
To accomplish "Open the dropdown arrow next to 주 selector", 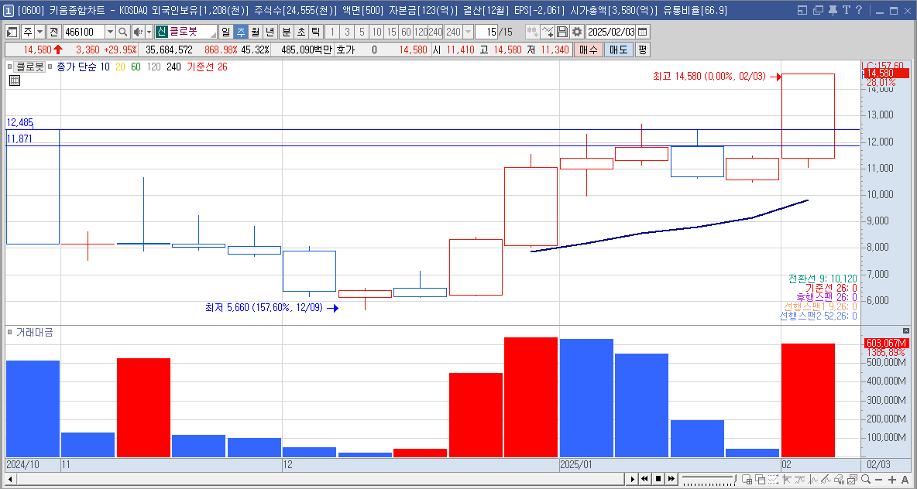I will tap(39, 32).
